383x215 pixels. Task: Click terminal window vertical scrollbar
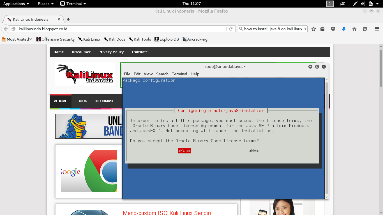click(326, 139)
